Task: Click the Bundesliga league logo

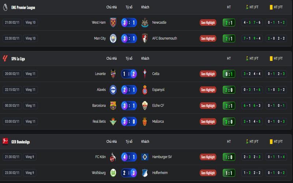Action: 5,142
